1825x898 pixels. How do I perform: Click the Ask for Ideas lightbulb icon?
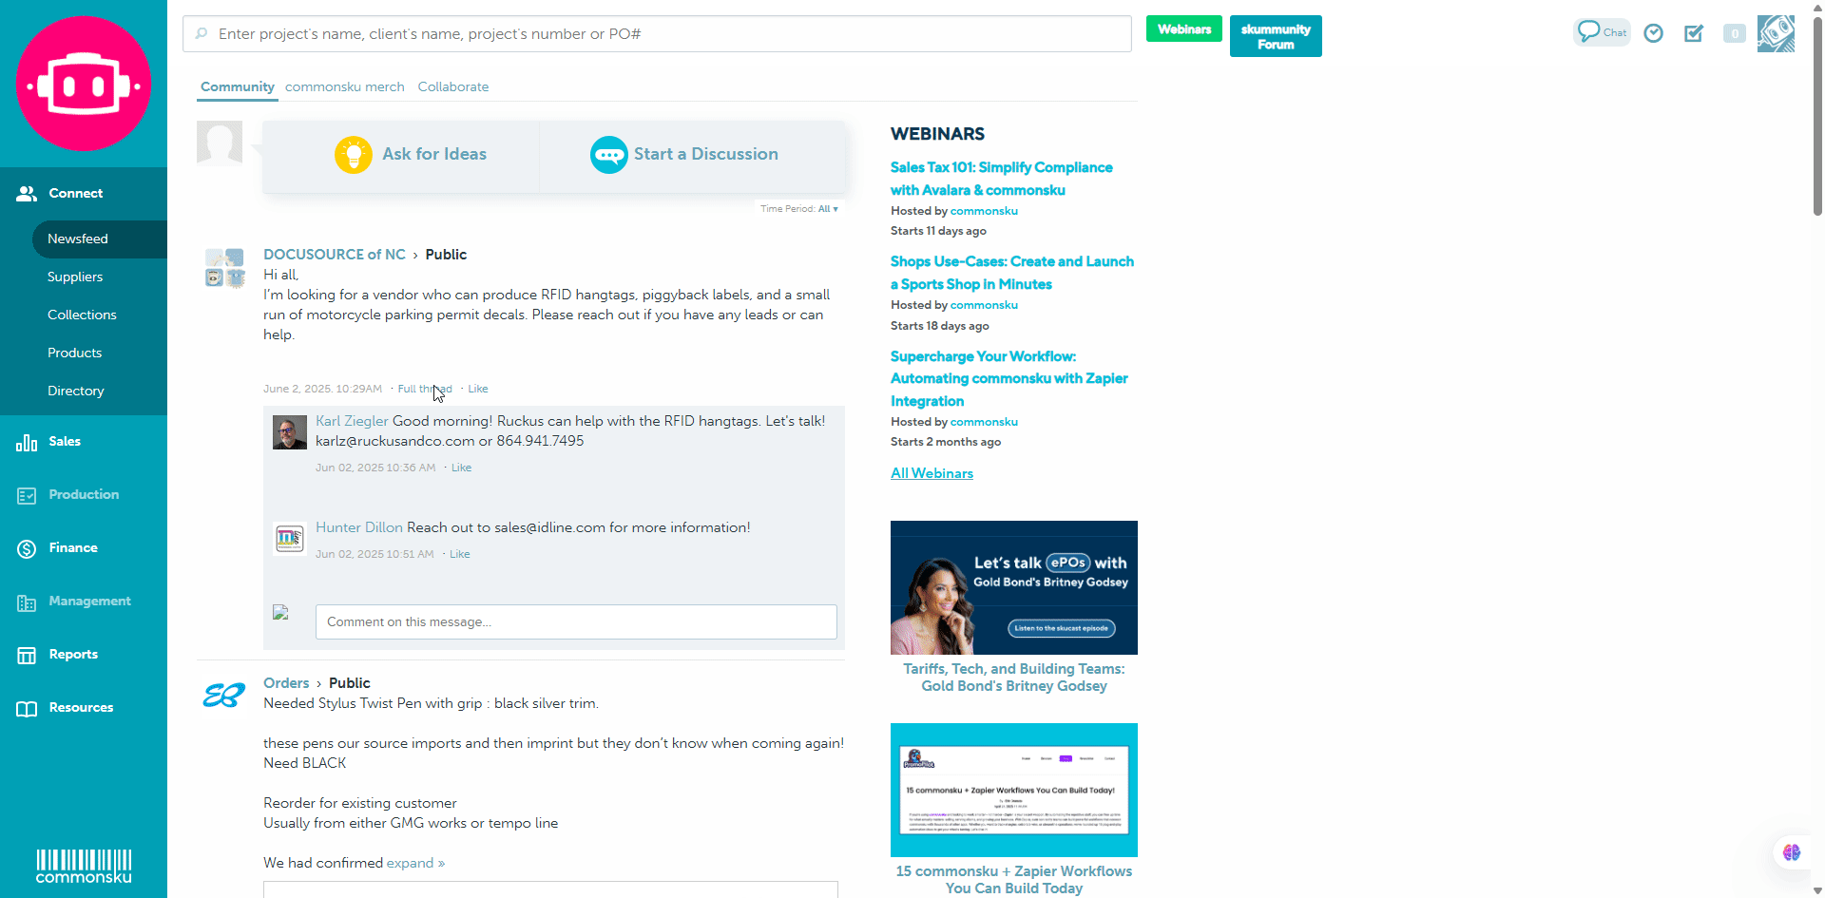pos(354,154)
